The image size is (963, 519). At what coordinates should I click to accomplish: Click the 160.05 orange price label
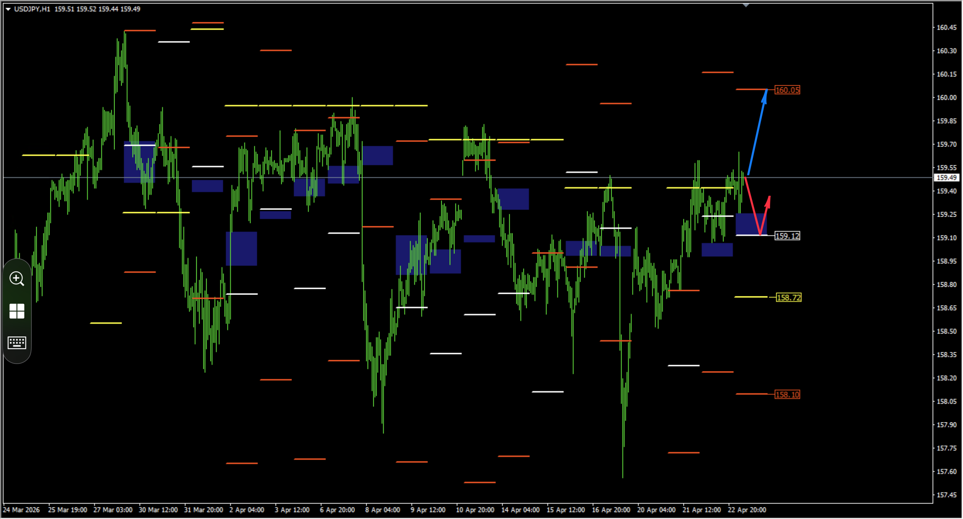point(787,90)
